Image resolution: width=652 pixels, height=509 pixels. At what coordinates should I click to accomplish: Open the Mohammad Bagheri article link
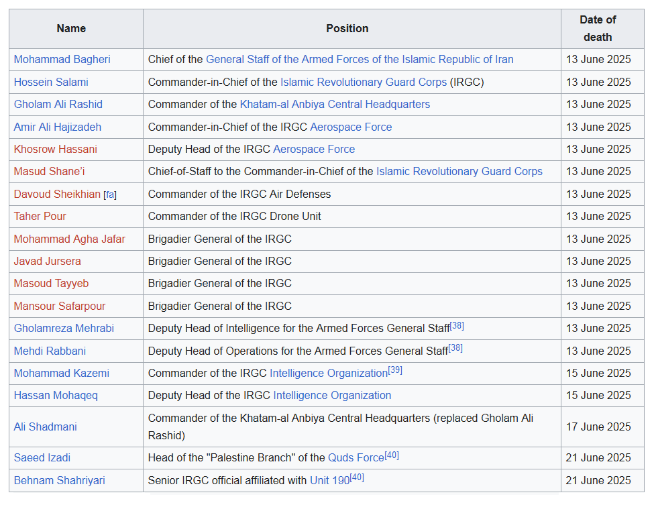(x=62, y=59)
